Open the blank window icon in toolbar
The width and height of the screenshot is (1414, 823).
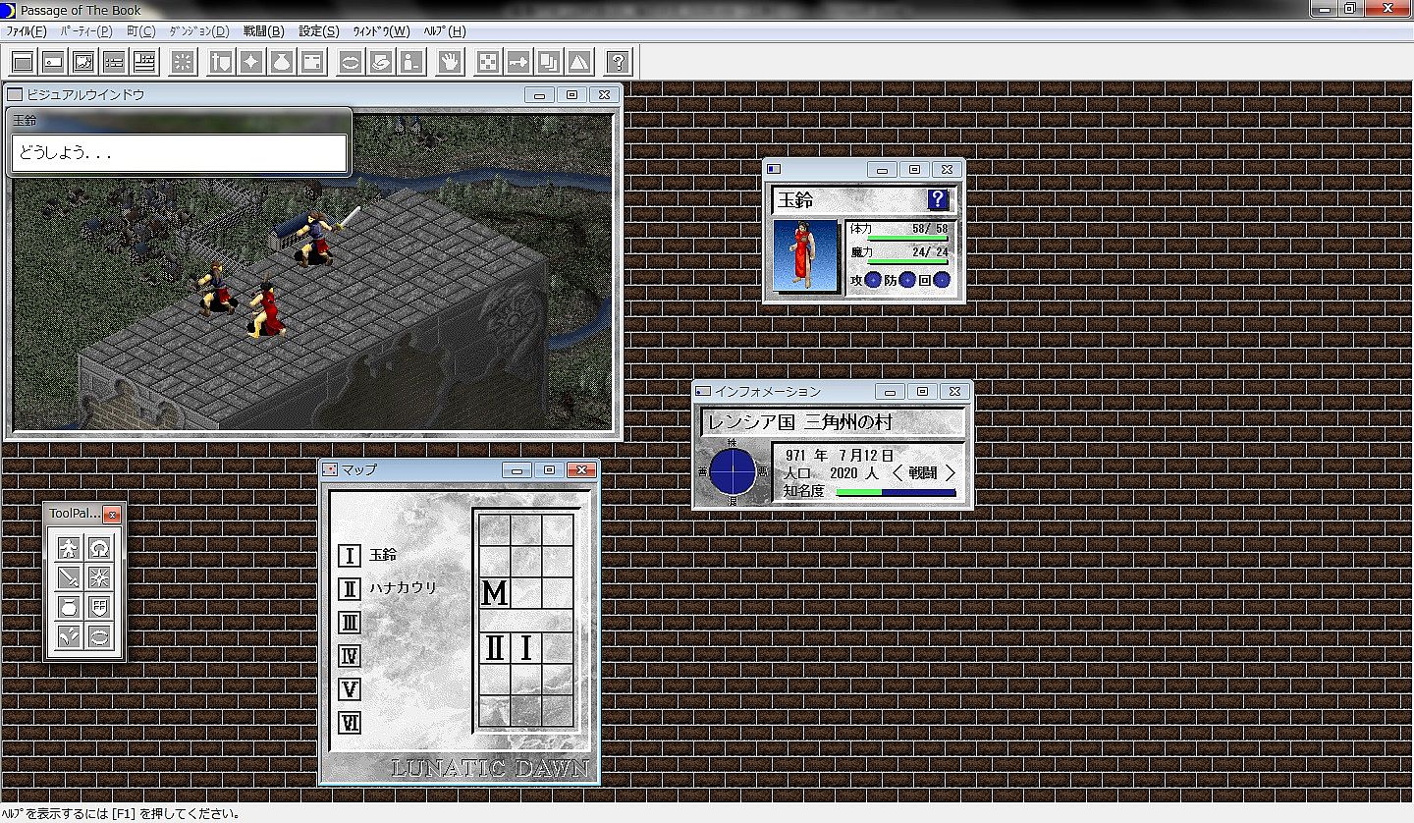click(x=23, y=62)
